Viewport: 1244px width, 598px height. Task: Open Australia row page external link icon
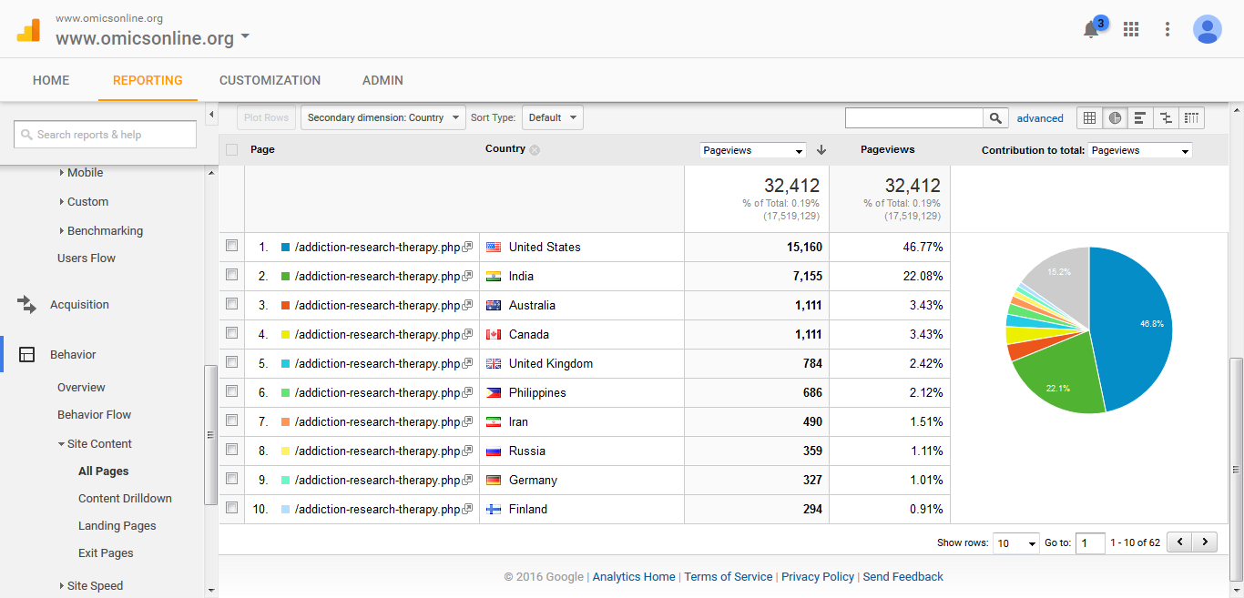coord(467,306)
